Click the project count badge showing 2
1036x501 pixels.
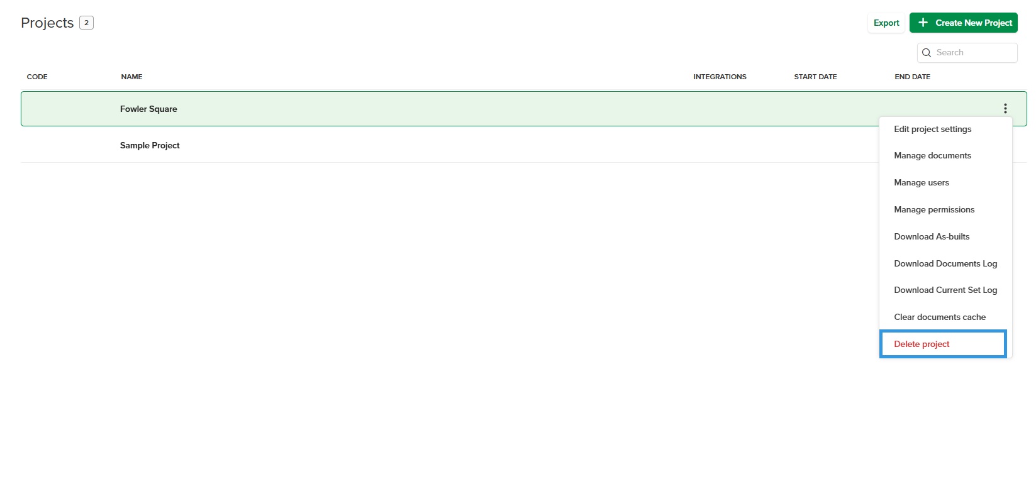pos(86,23)
